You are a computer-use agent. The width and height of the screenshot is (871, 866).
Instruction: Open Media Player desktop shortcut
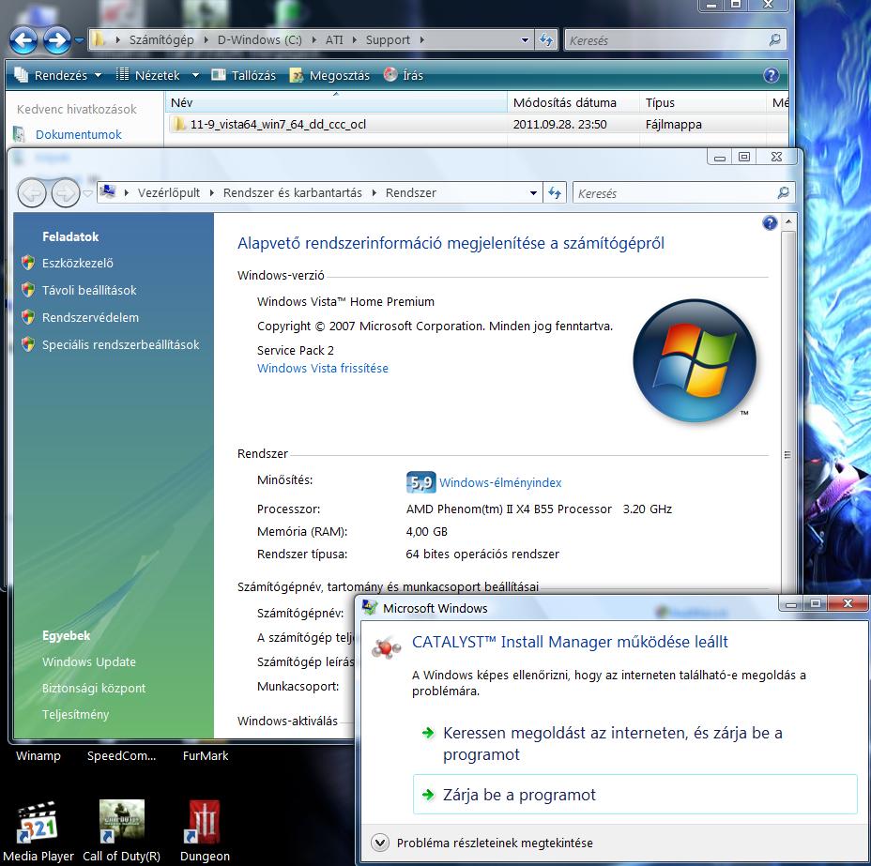38,831
